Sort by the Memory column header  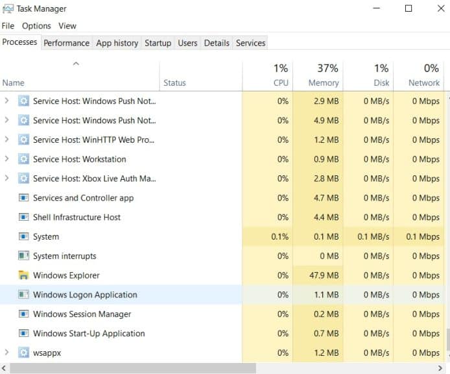point(318,76)
